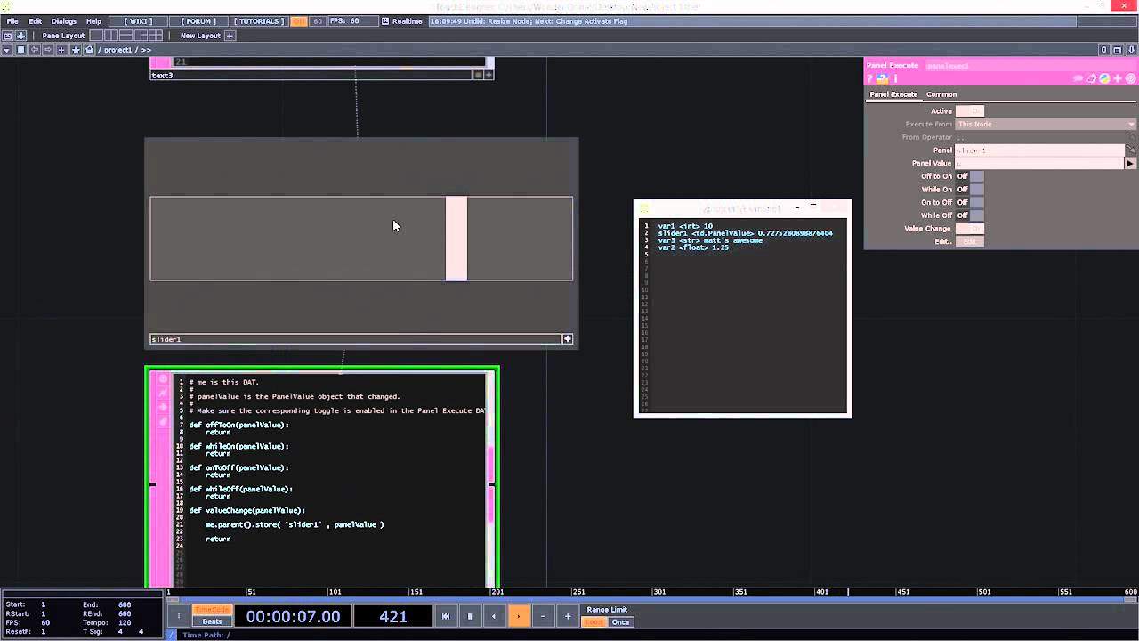Pause the timeline playback

pos(470,616)
